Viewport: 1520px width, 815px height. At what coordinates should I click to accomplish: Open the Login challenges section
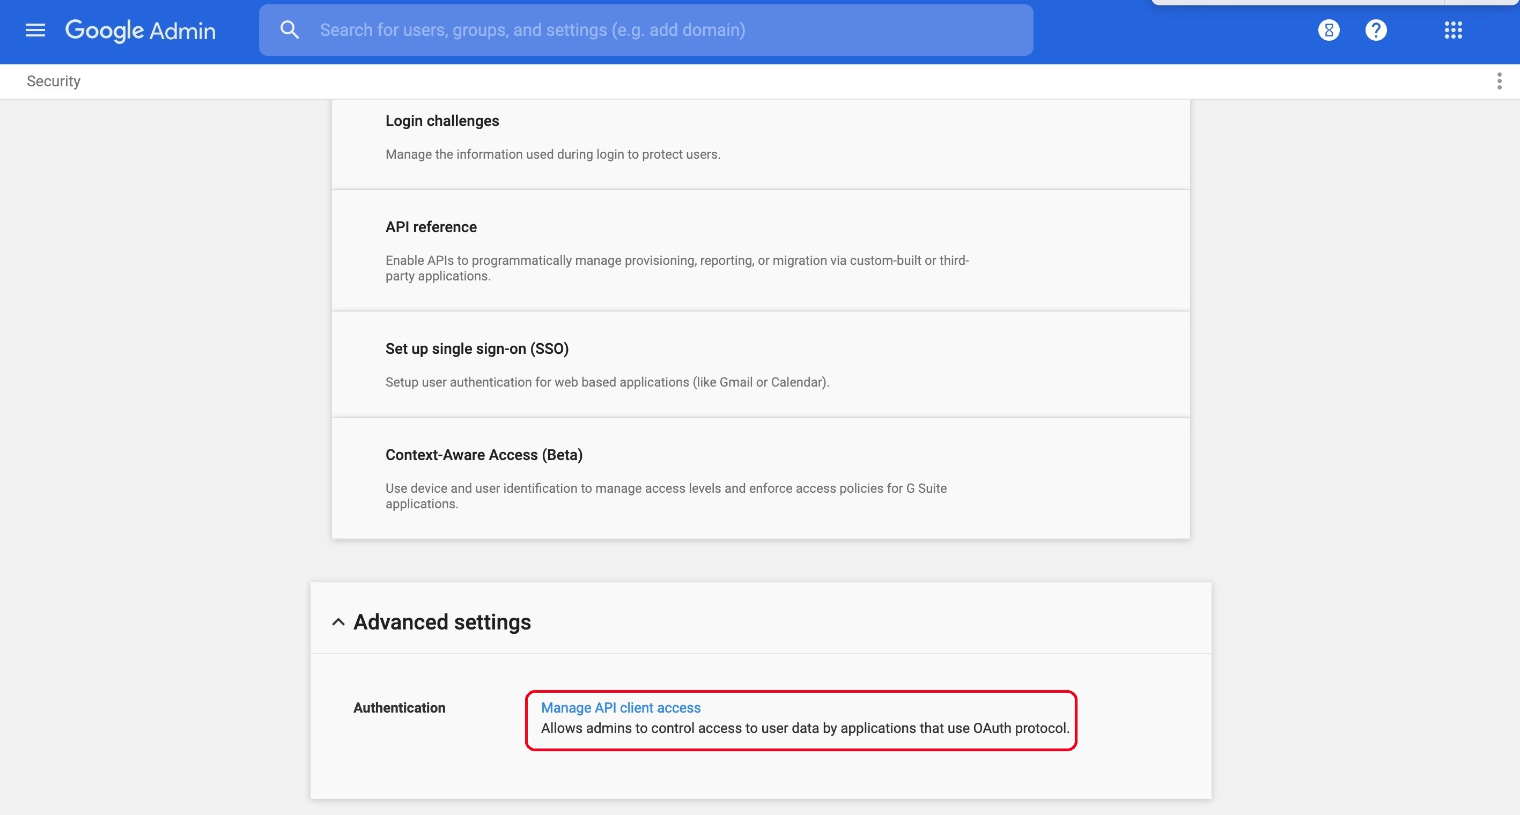pos(442,121)
